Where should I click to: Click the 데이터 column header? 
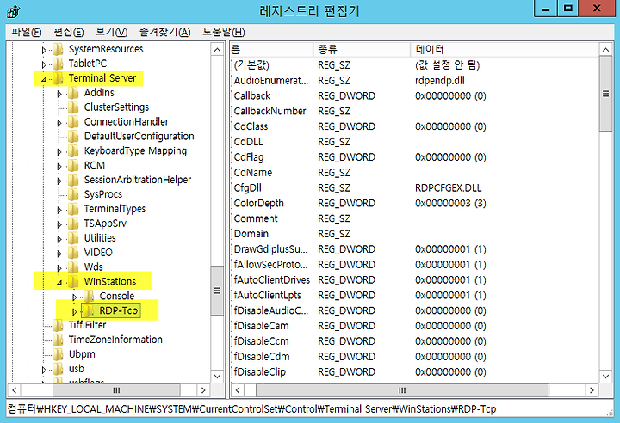505,49
